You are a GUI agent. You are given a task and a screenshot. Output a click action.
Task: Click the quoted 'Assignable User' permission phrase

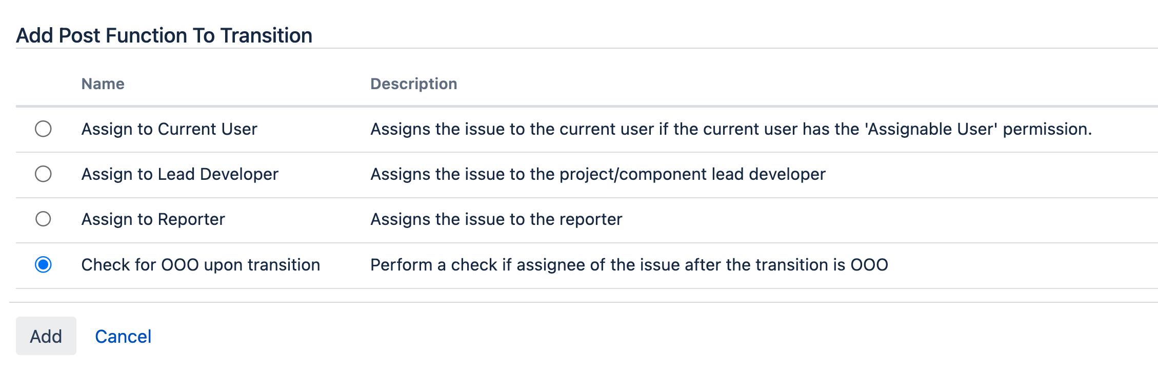coord(931,129)
